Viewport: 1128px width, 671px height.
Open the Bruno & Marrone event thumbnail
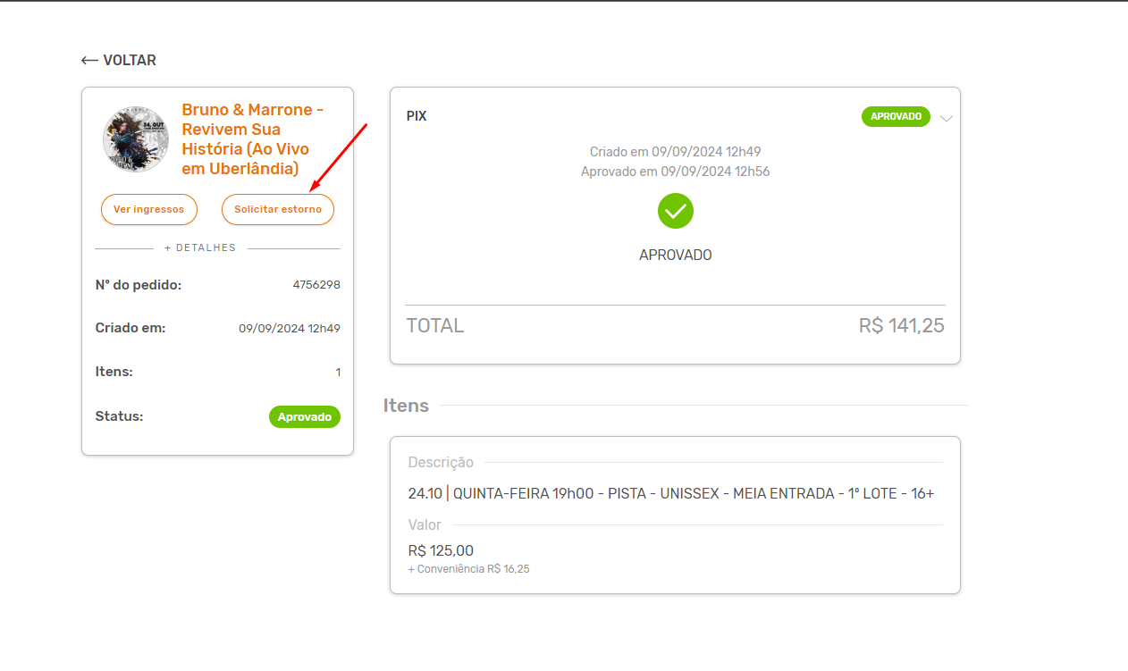click(136, 138)
